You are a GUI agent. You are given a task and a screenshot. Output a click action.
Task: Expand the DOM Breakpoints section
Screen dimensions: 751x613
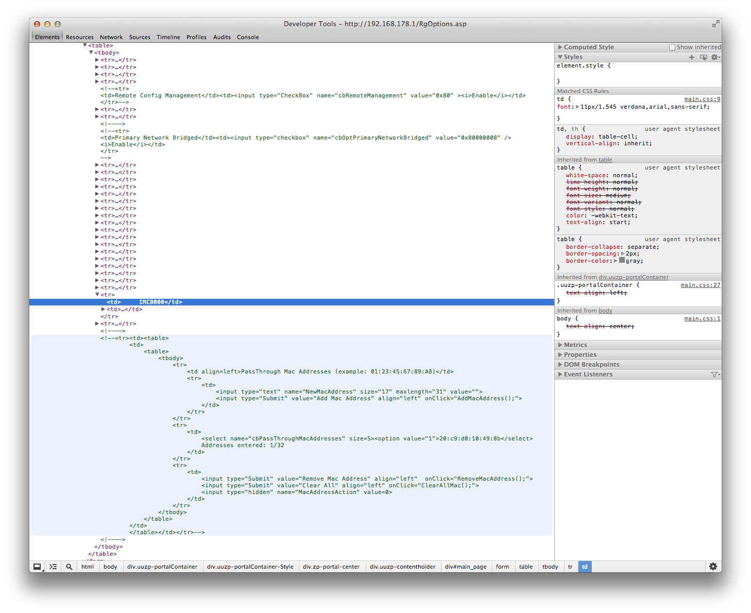tap(560, 365)
